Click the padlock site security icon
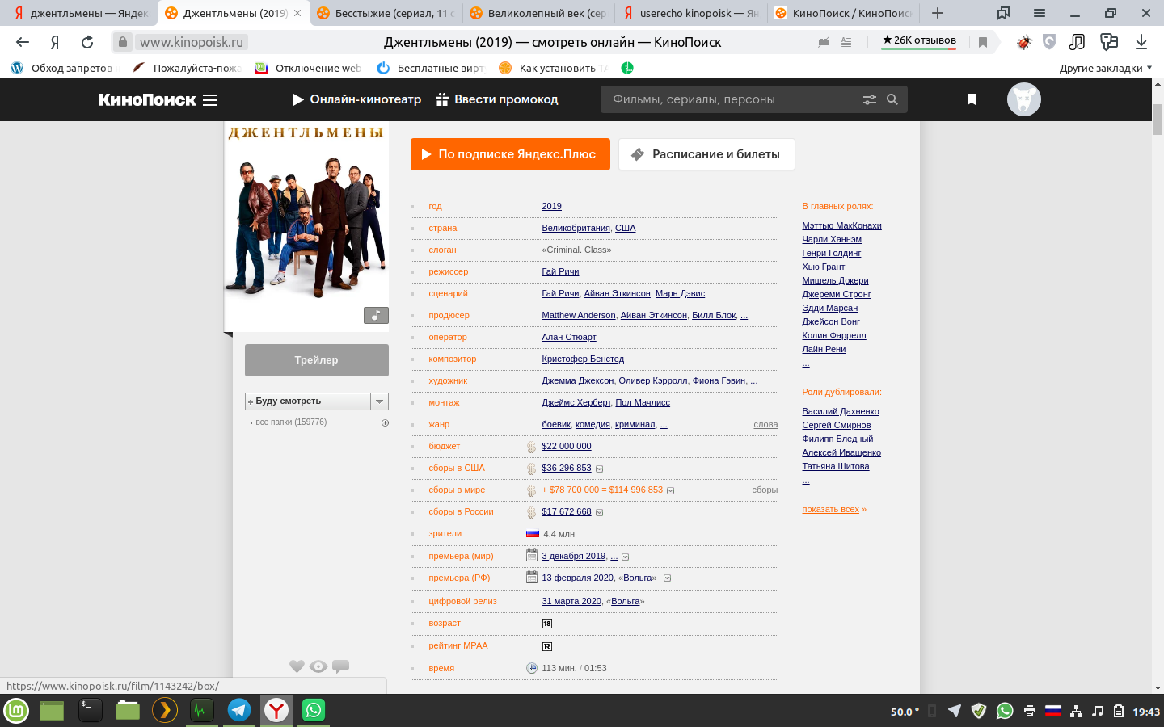 click(121, 42)
